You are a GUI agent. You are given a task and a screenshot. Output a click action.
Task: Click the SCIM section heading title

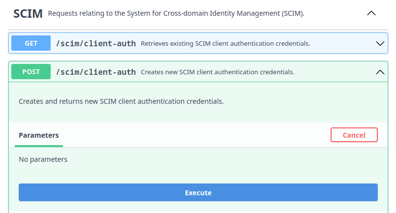tap(28, 13)
